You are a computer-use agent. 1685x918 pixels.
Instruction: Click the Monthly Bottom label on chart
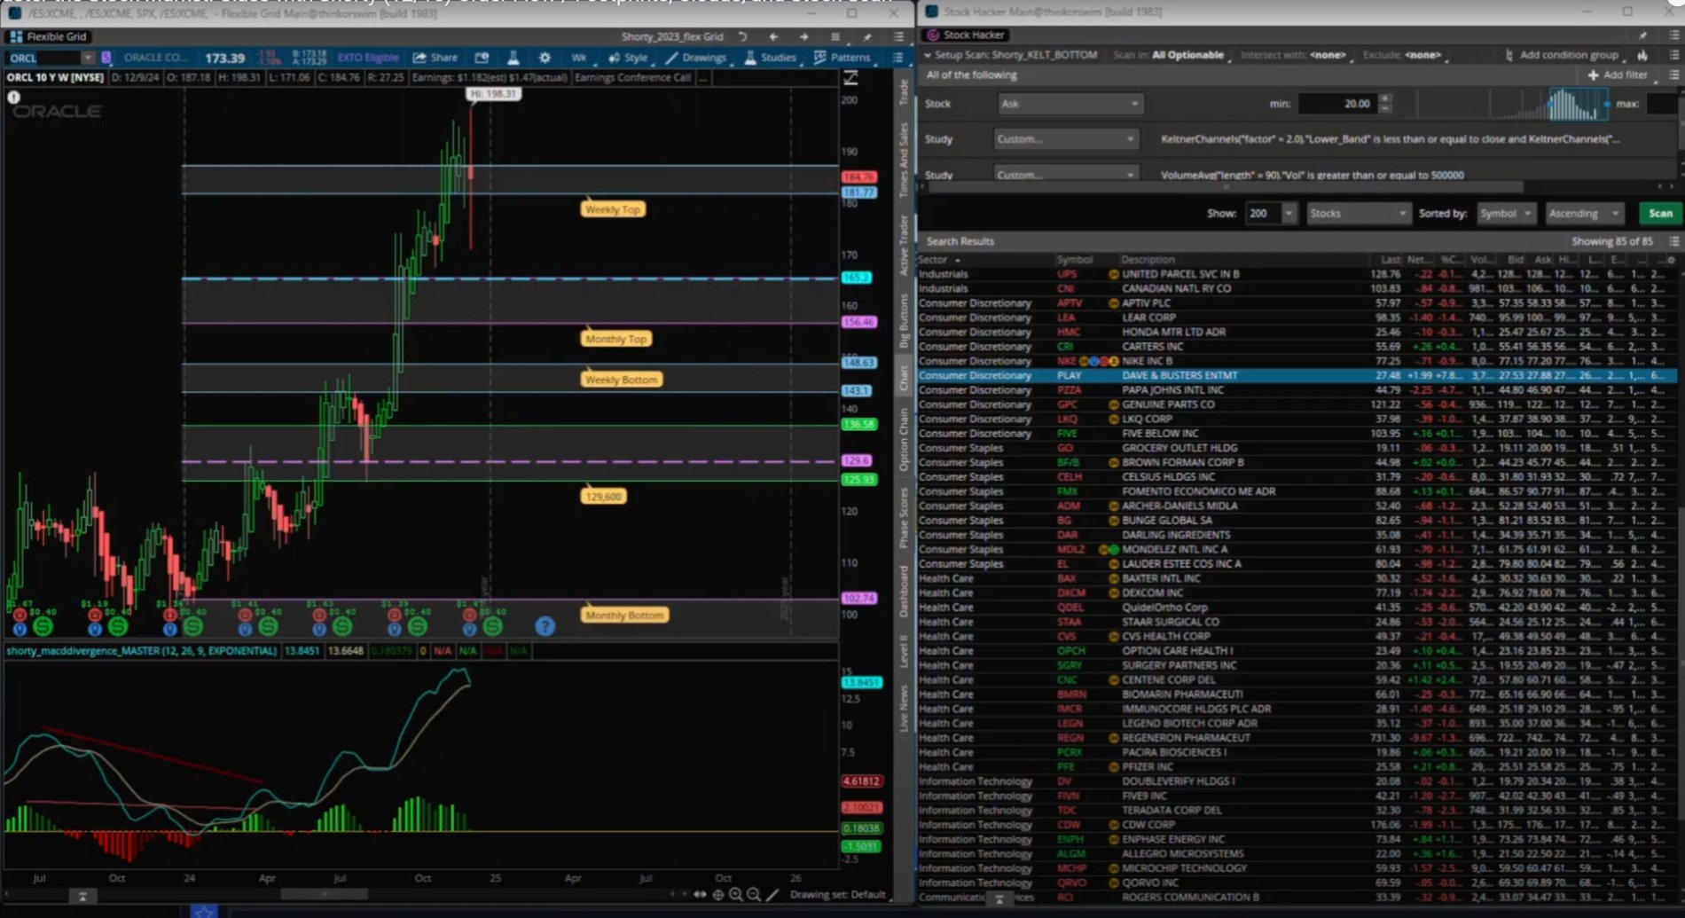tap(624, 615)
